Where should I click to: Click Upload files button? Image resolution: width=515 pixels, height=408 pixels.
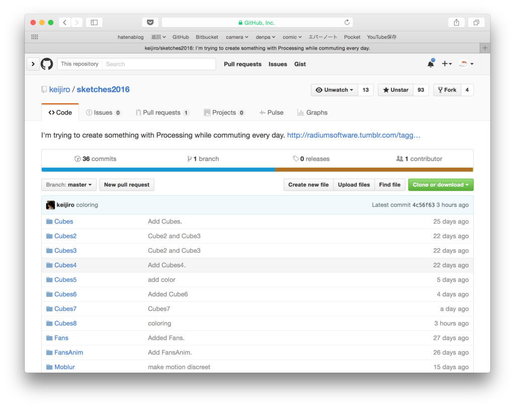tap(354, 185)
